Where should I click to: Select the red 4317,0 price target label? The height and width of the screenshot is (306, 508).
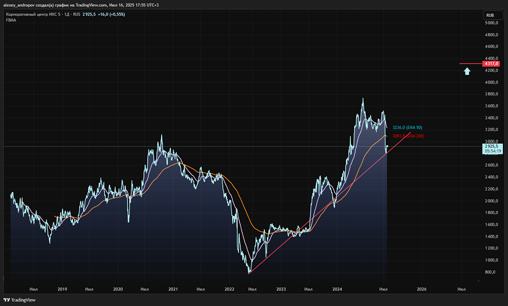[x=492, y=64]
